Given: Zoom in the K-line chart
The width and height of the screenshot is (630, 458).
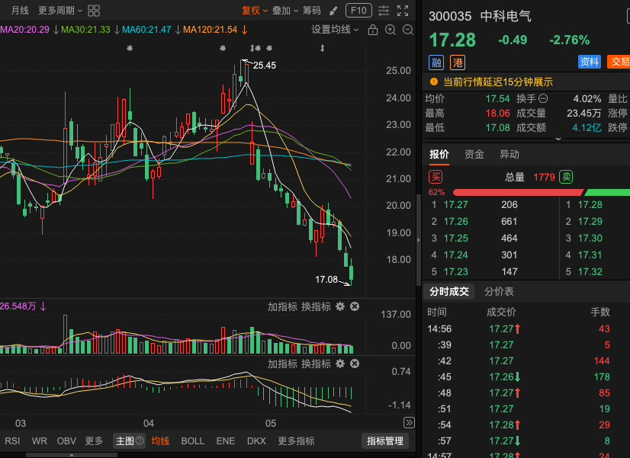Looking at the screenshot, I should click(391, 30).
